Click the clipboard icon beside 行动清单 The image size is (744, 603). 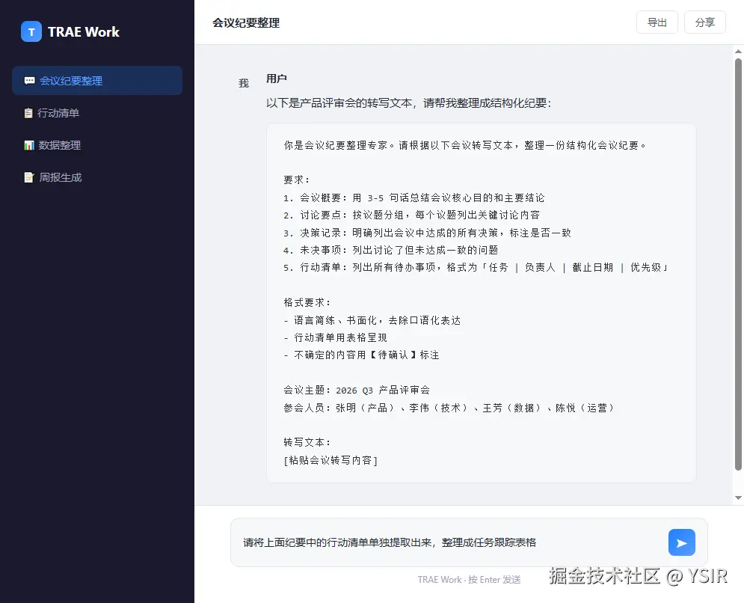click(28, 113)
